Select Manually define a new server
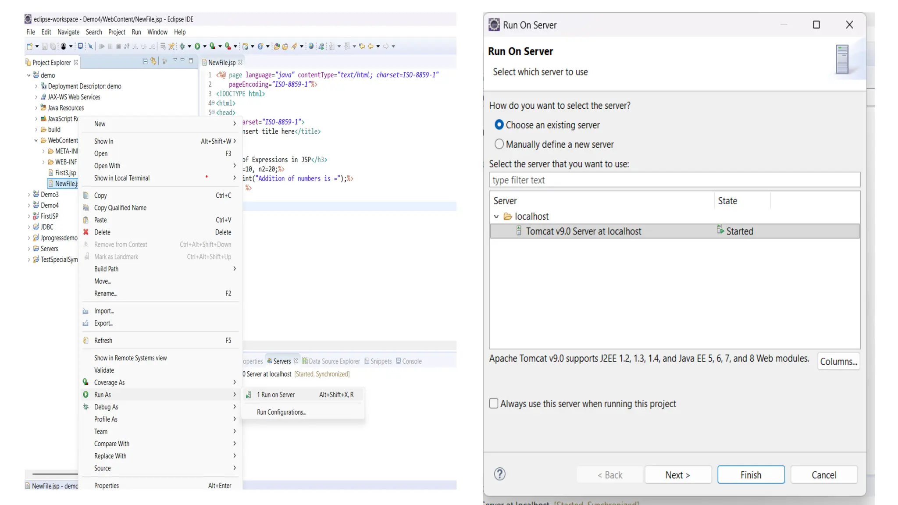Image resolution: width=898 pixels, height=505 pixels. [x=499, y=144]
